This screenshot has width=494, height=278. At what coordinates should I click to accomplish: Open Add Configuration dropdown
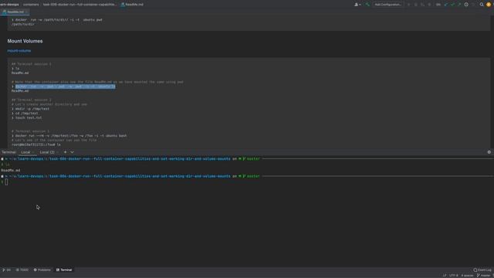[387, 5]
